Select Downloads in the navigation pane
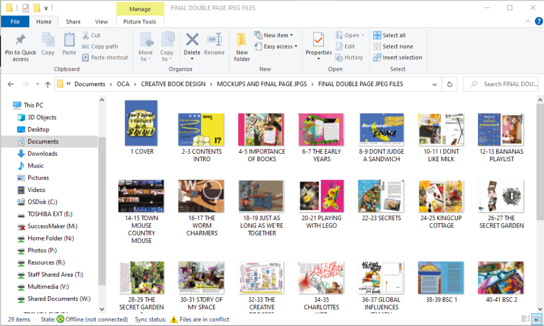This screenshot has width=544, height=326. (x=43, y=154)
